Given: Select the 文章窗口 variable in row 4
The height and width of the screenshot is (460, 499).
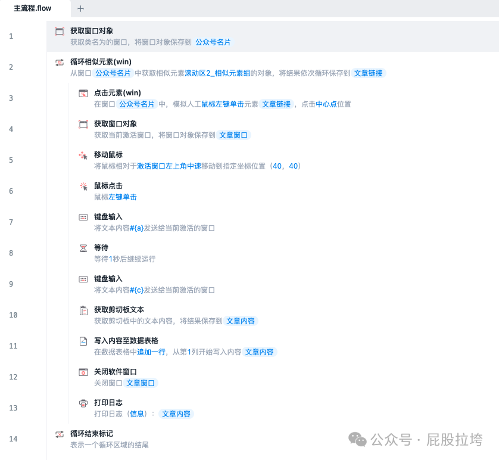Looking at the screenshot, I should (x=233, y=135).
